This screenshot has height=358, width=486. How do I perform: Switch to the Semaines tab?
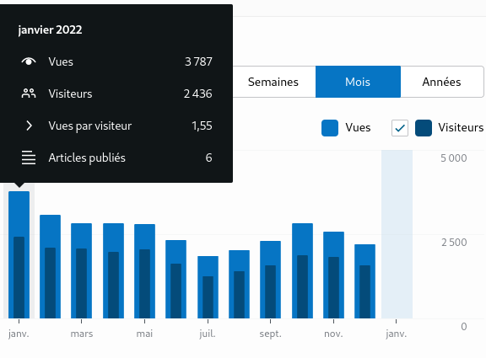tap(273, 82)
